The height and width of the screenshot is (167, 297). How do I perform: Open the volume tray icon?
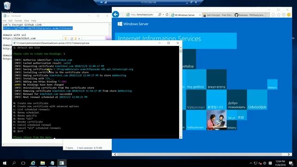click(x=260, y=163)
